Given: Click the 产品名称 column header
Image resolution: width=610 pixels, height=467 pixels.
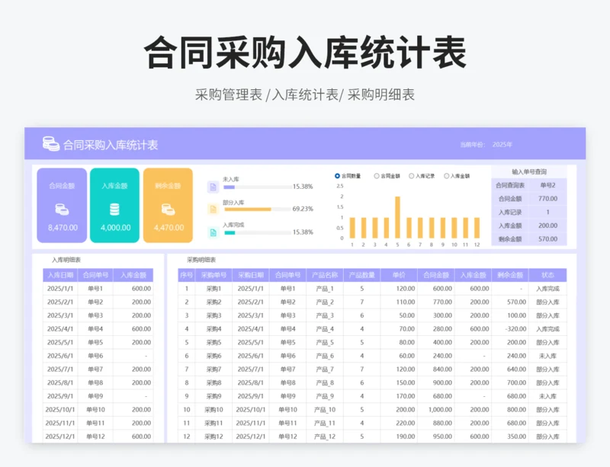Looking at the screenshot, I should point(325,275).
